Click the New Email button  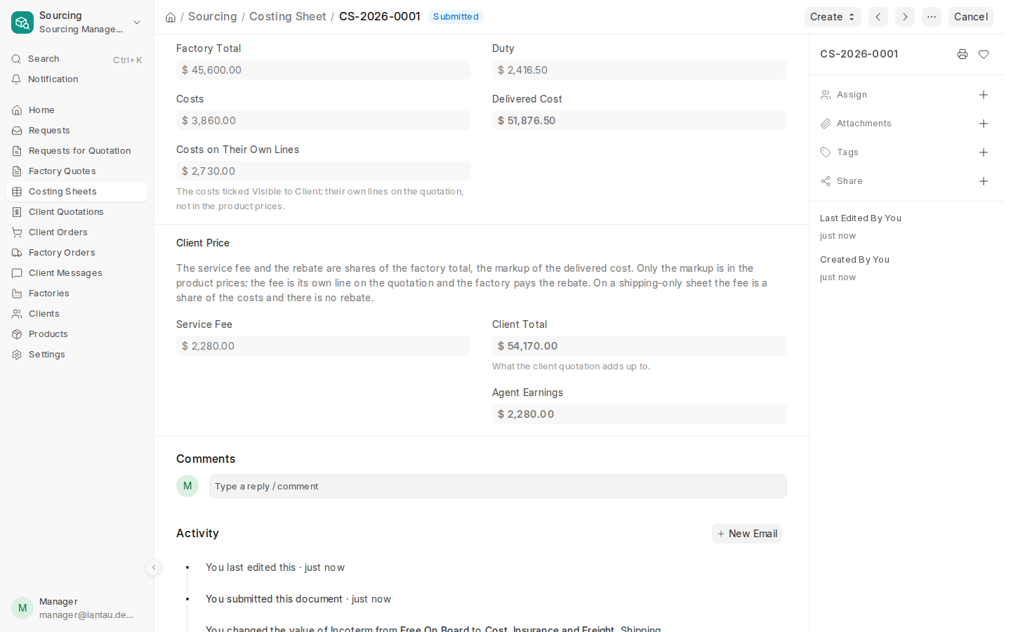point(747,534)
